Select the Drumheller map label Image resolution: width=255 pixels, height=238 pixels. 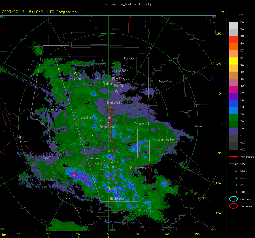(x=166, y=140)
